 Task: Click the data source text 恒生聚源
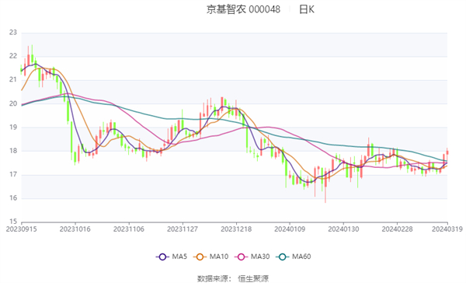(x=253, y=278)
